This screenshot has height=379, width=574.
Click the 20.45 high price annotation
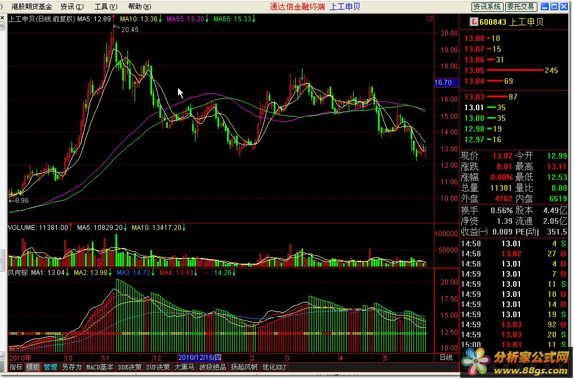pyautogui.click(x=130, y=30)
